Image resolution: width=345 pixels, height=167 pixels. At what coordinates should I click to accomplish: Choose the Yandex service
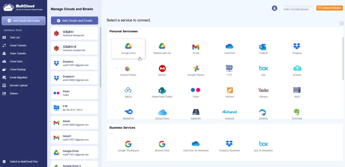263,90
